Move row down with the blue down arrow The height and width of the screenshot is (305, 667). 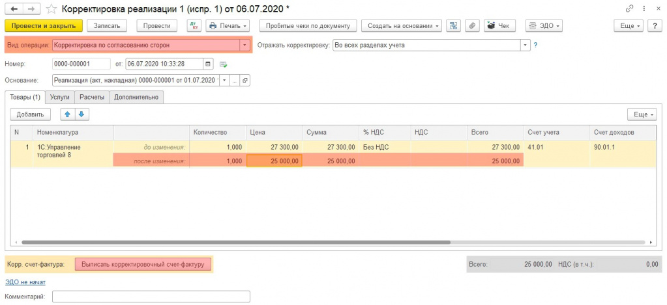pyautogui.click(x=82, y=114)
